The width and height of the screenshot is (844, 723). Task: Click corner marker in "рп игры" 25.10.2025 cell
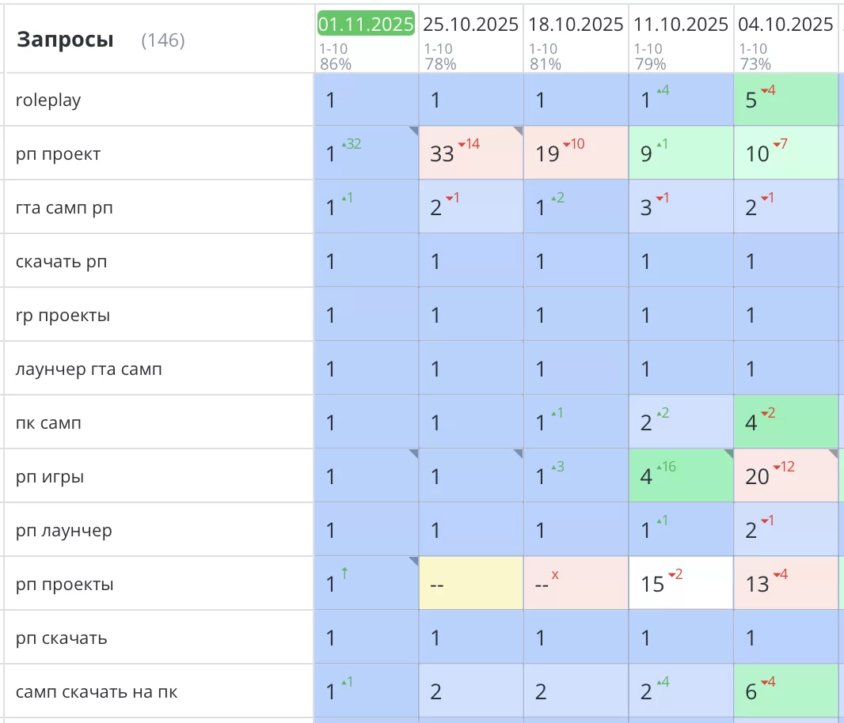coord(518,453)
